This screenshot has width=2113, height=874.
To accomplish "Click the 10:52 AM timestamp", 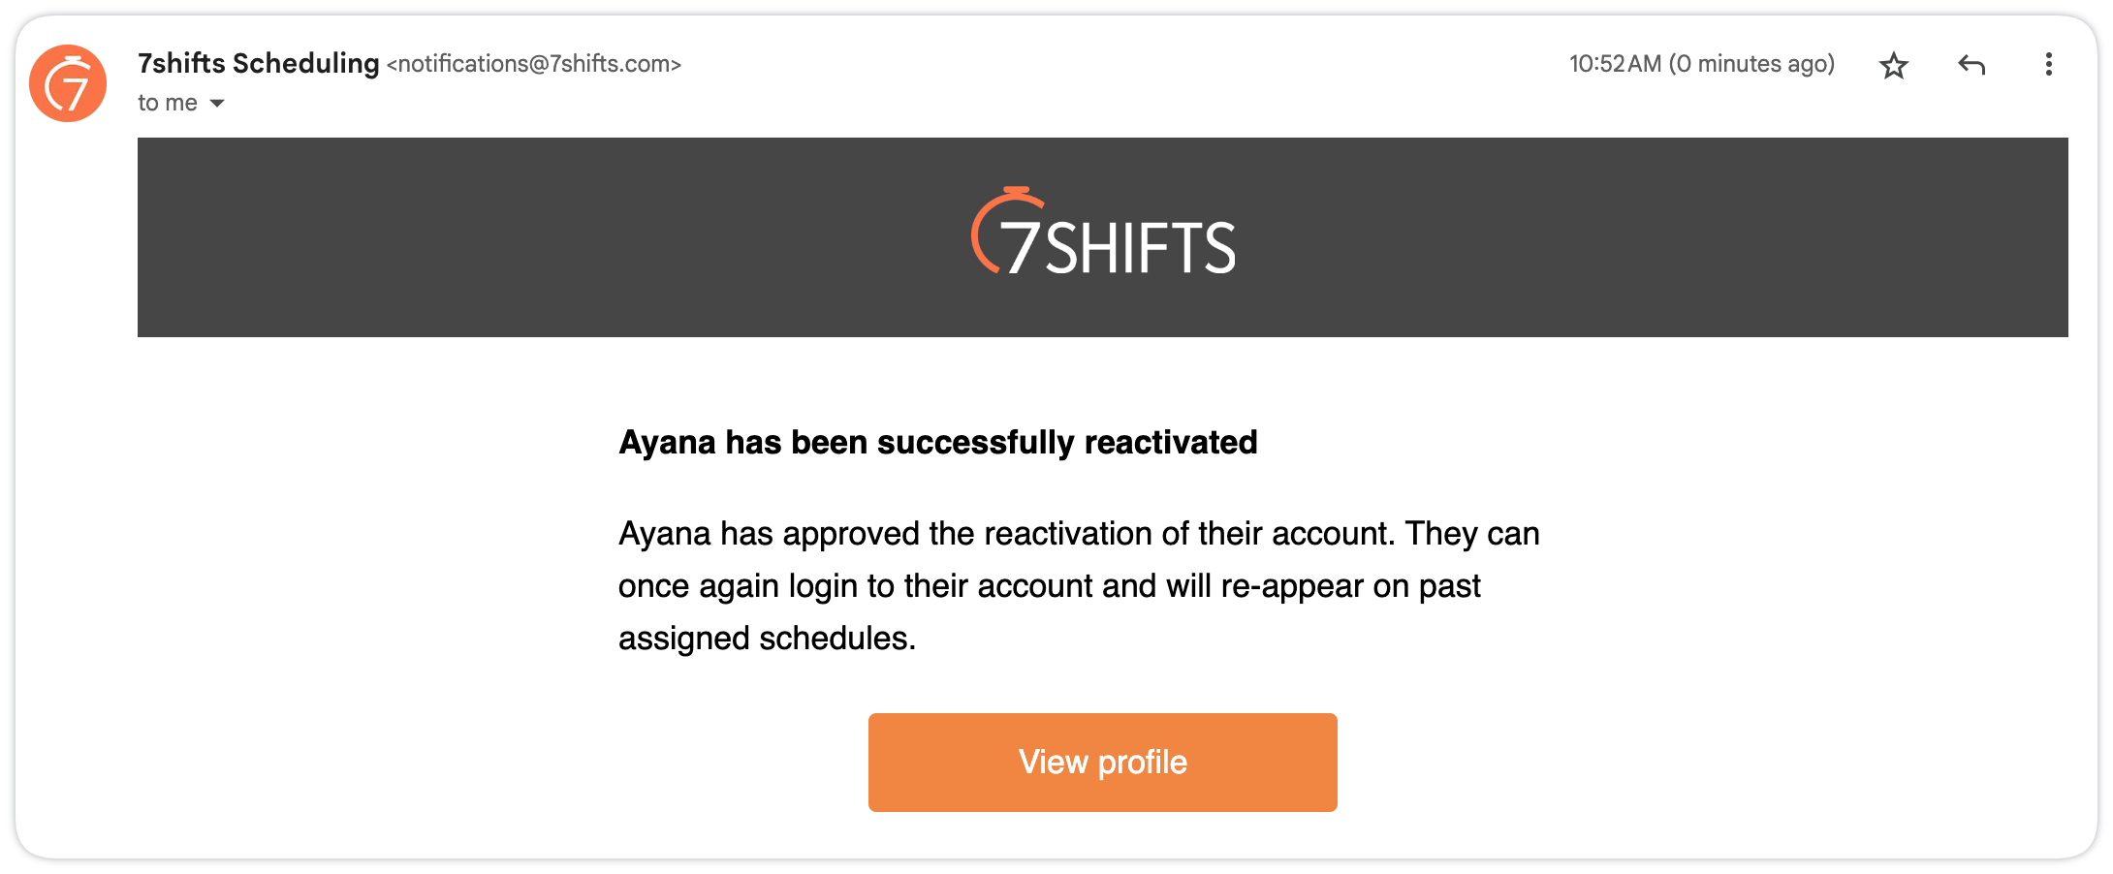I will (1615, 65).
